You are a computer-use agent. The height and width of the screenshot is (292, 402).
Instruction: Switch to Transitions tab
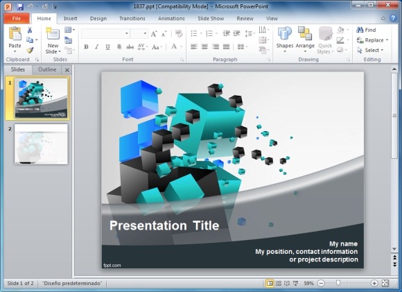coord(132,19)
